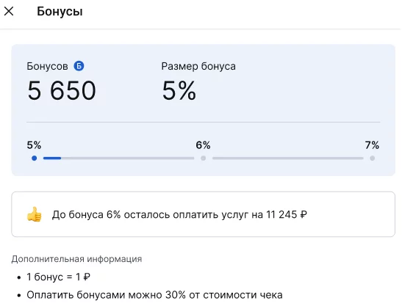Click the Размер бонуса label
The width and height of the screenshot is (402, 303).
[x=198, y=66]
